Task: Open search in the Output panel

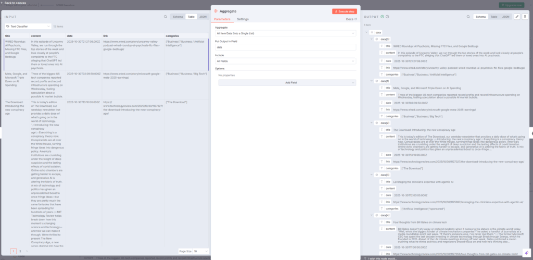Action: [466, 17]
